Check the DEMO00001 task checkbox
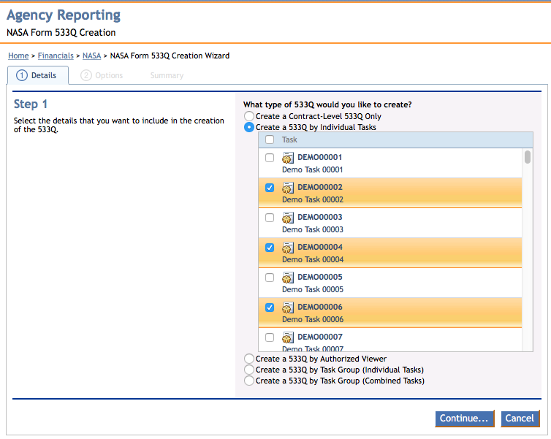Screen dimensions: 551x439 (270, 158)
